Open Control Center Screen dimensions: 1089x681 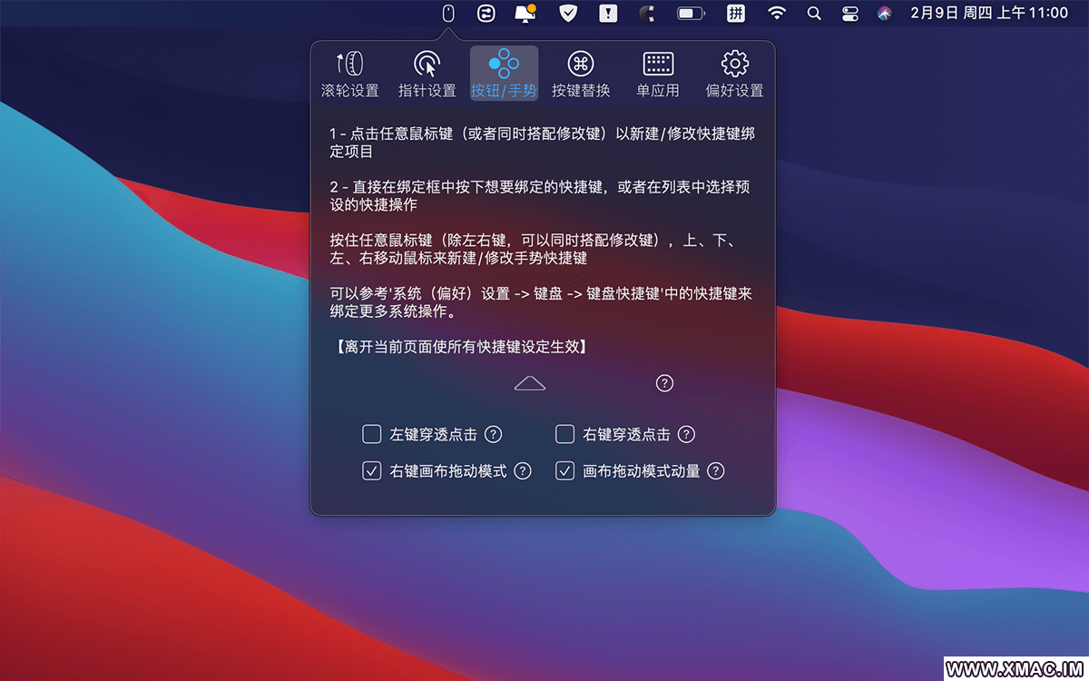[x=850, y=14]
